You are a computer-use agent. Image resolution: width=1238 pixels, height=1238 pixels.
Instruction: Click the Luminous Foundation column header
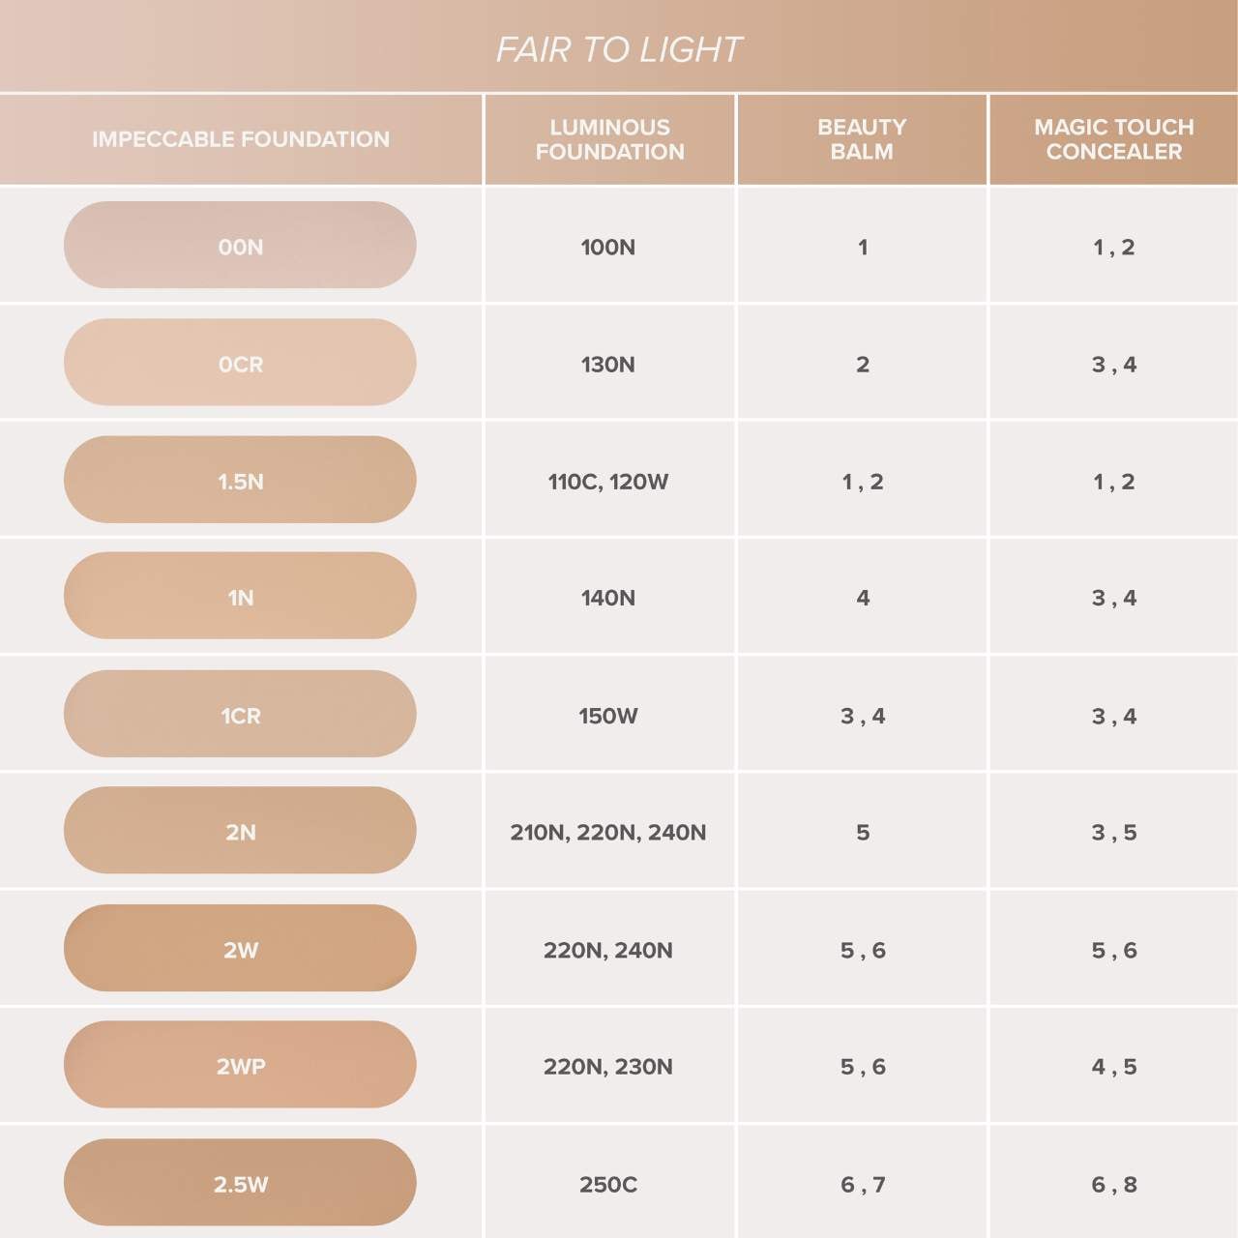pos(609,139)
